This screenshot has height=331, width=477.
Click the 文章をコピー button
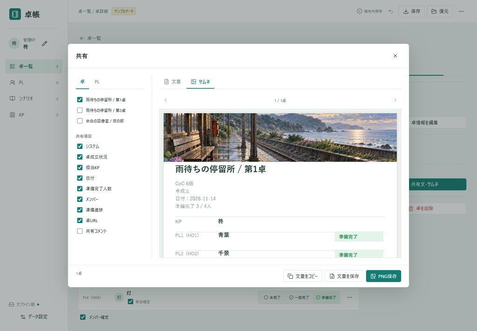click(x=303, y=276)
